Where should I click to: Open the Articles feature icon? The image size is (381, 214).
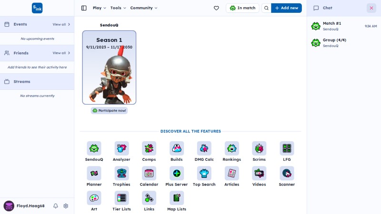[x=232, y=173]
